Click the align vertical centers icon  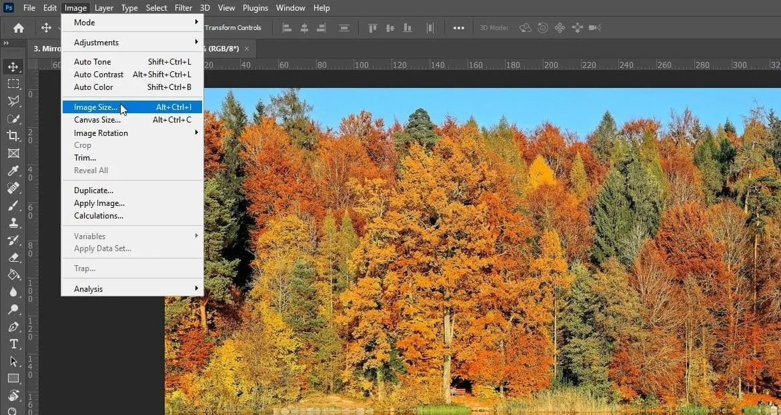[x=389, y=27]
